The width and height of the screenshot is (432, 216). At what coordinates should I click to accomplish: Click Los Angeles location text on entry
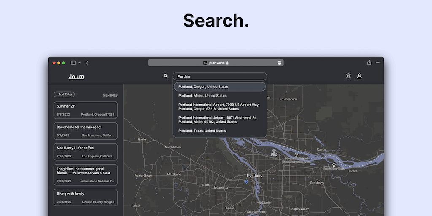[98, 156]
